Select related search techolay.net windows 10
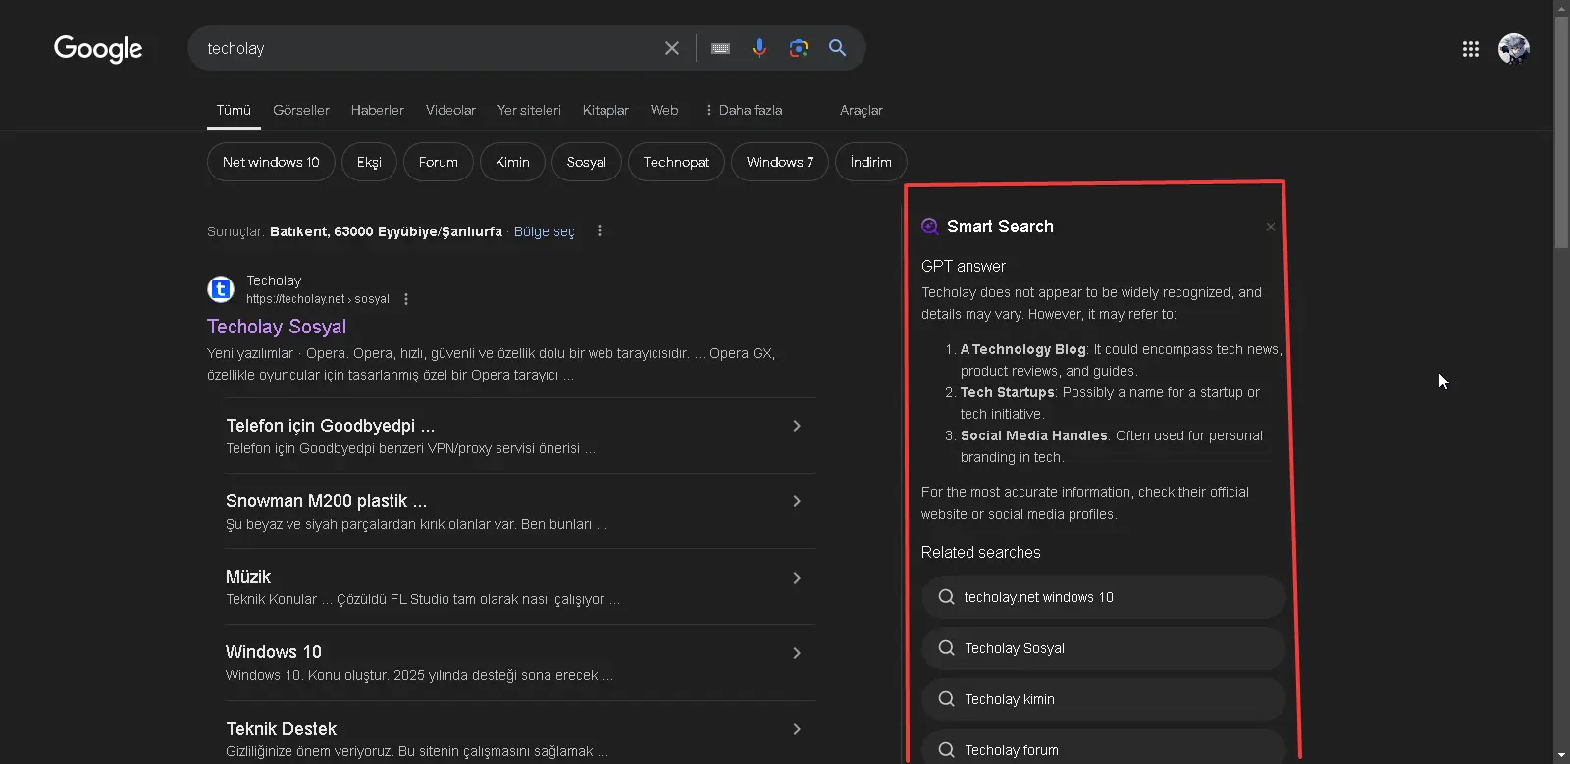This screenshot has width=1570, height=764. pyautogui.click(x=1104, y=597)
